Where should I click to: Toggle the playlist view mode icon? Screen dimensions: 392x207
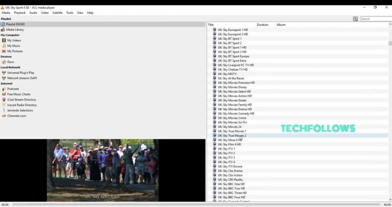point(355,19)
